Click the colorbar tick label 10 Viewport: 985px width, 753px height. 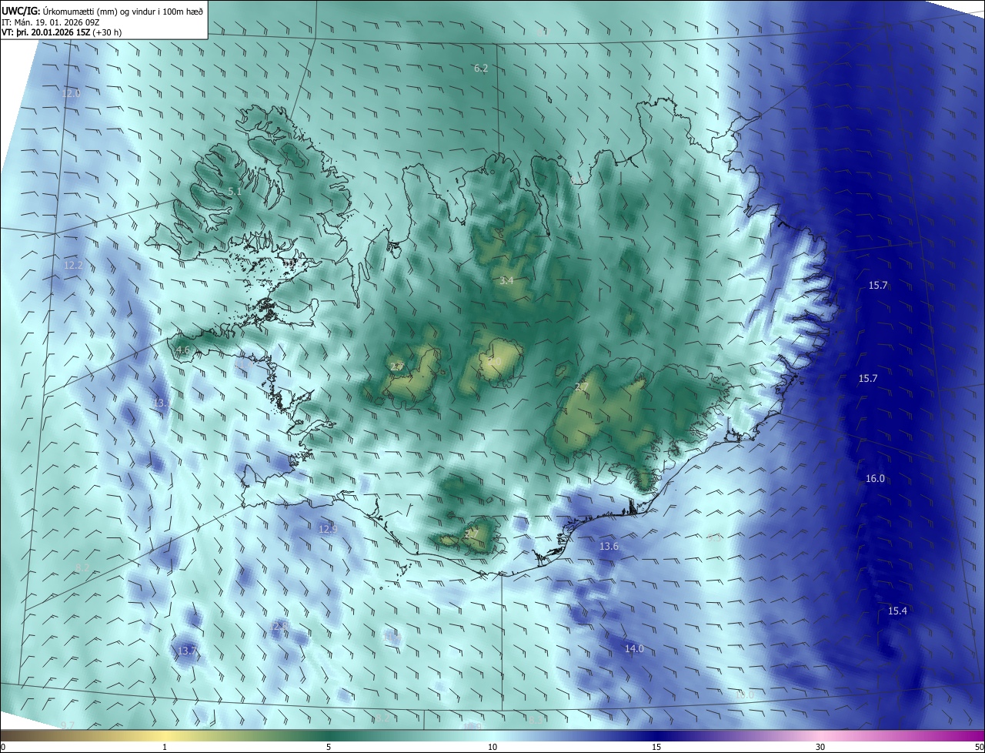pyautogui.click(x=492, y=747)
